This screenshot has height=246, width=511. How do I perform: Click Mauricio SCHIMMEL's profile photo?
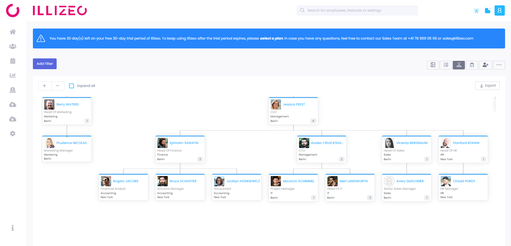pyautogui.click(x=276, y=181)
